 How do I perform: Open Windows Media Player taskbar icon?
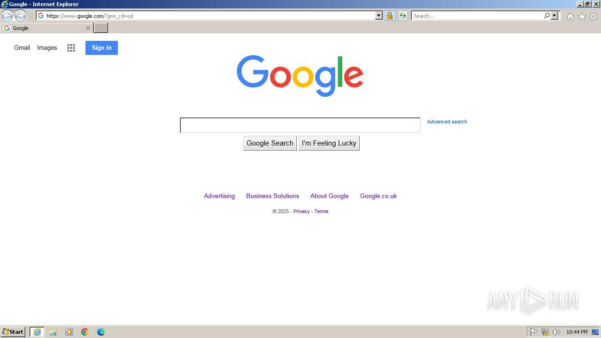(x=69, y=332)
